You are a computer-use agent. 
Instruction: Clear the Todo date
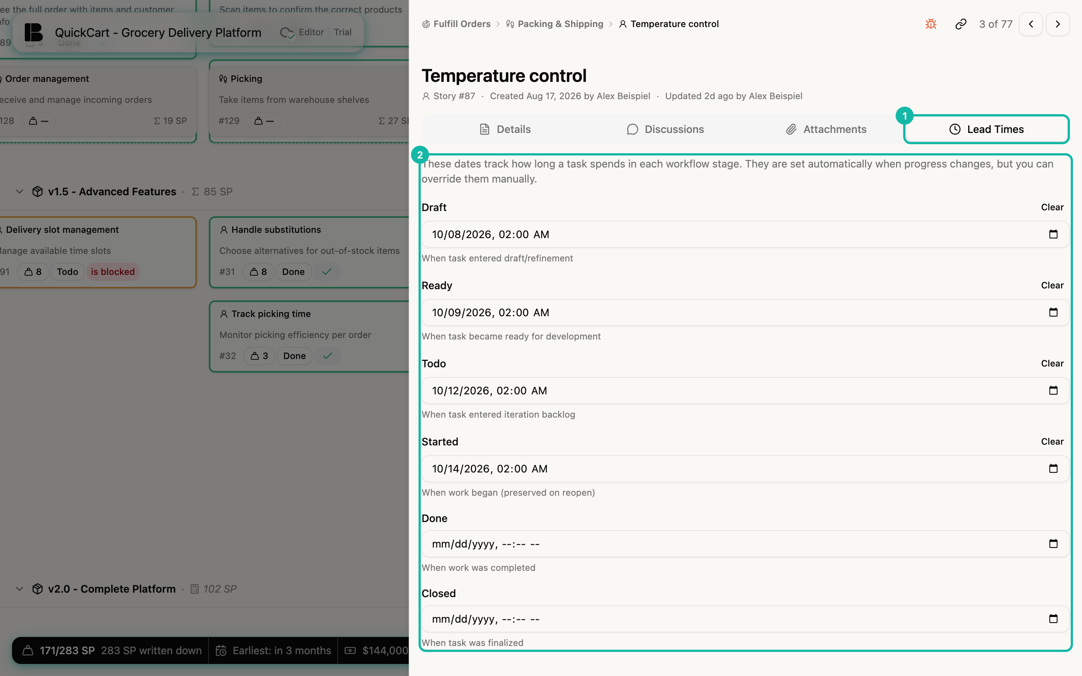coord(1052,364)
